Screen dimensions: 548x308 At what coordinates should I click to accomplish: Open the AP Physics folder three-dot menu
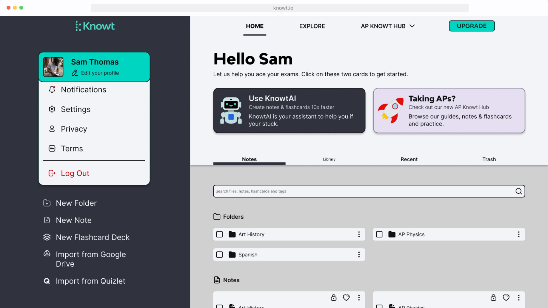[519, 234]
